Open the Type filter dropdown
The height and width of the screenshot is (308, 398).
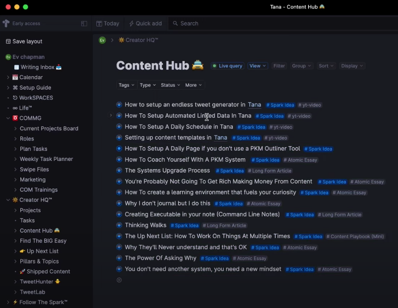(148, 85)
